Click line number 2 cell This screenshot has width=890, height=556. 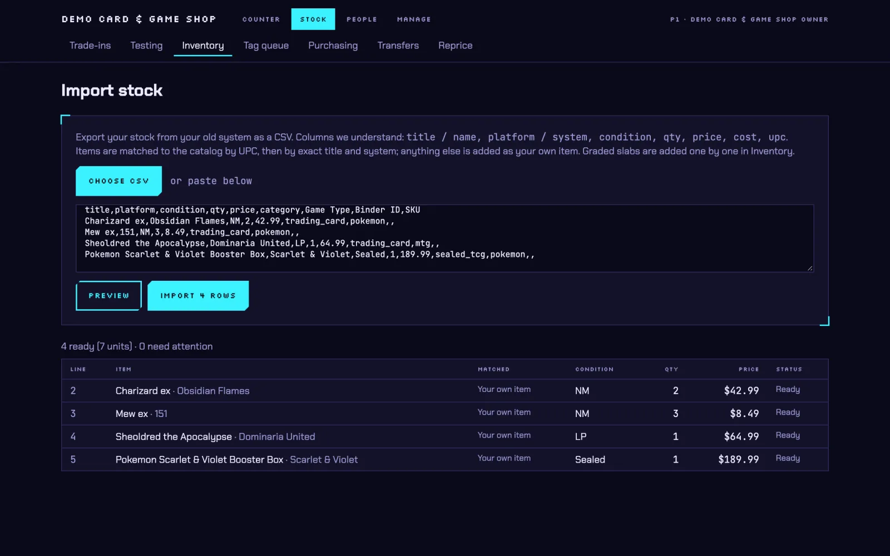point(73,391)
